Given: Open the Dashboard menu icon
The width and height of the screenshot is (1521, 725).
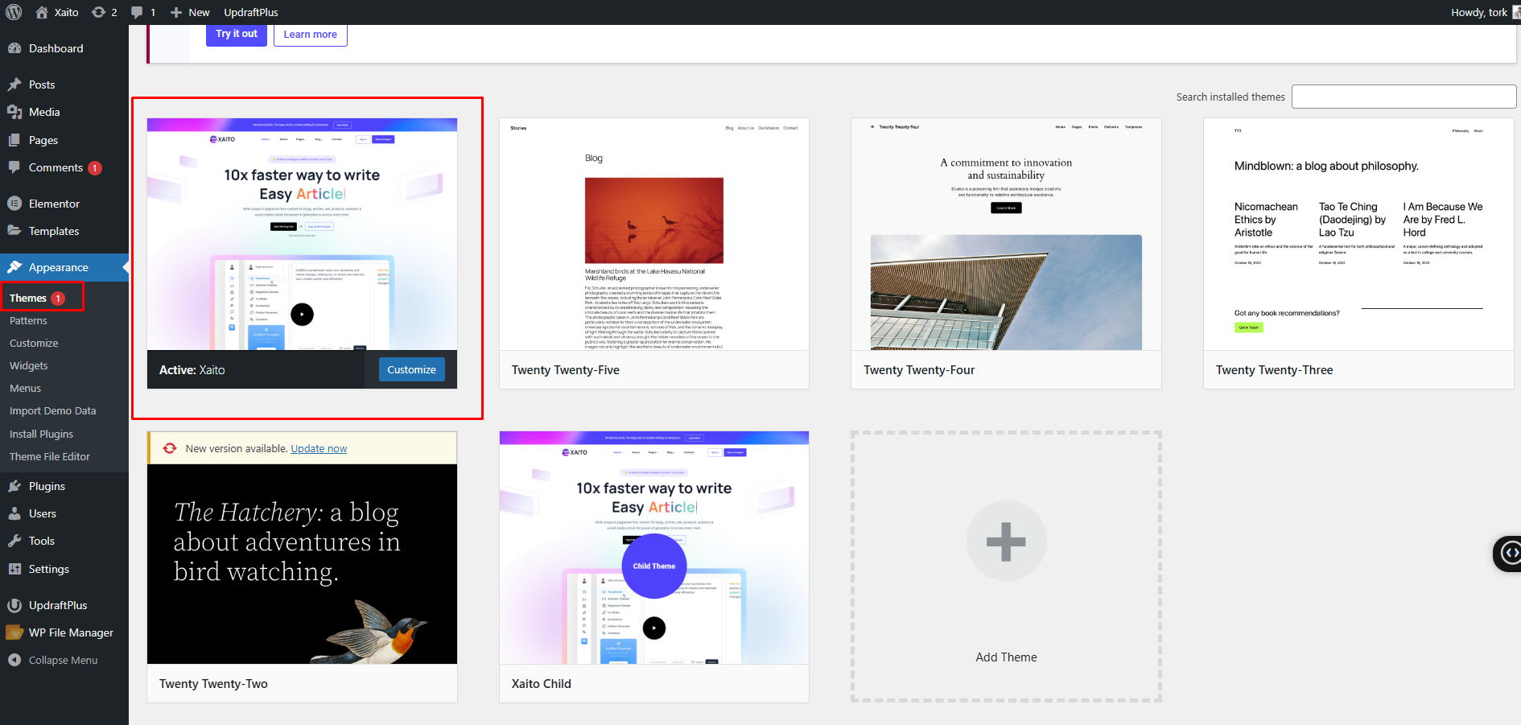Looking at the screenshot, I should click(x=14, y=48).
